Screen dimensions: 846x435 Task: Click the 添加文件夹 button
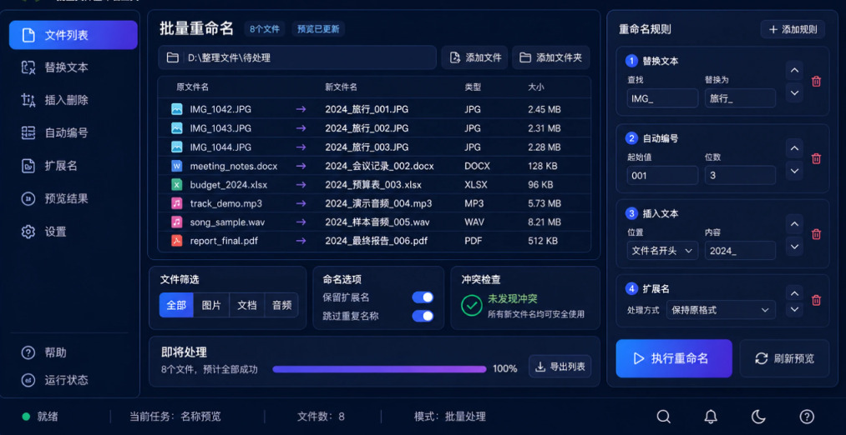coord(550,57)
